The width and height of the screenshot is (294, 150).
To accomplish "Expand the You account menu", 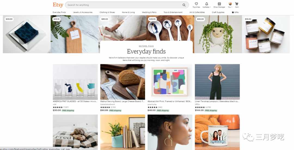I will [230, 5].
